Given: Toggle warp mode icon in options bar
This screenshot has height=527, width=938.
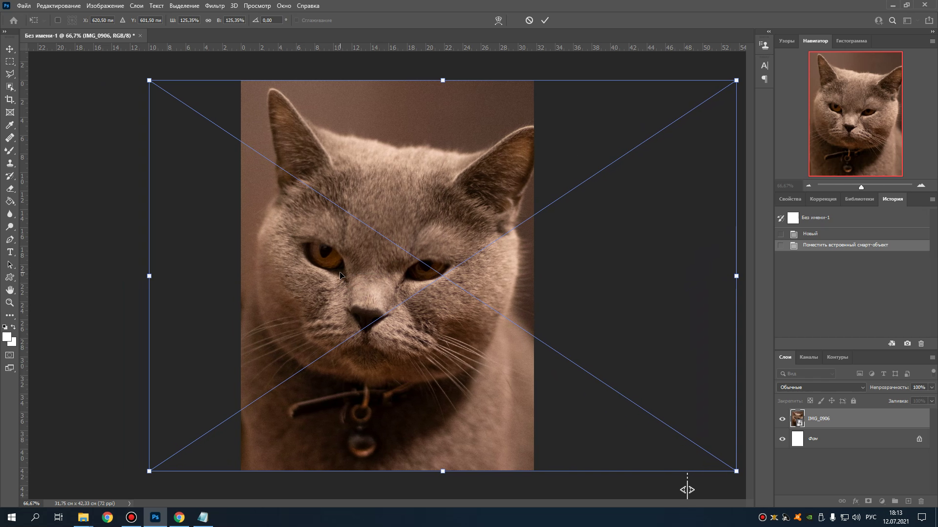Looking at the screenshot, I should pyautogui.click(x=498, y=20).
